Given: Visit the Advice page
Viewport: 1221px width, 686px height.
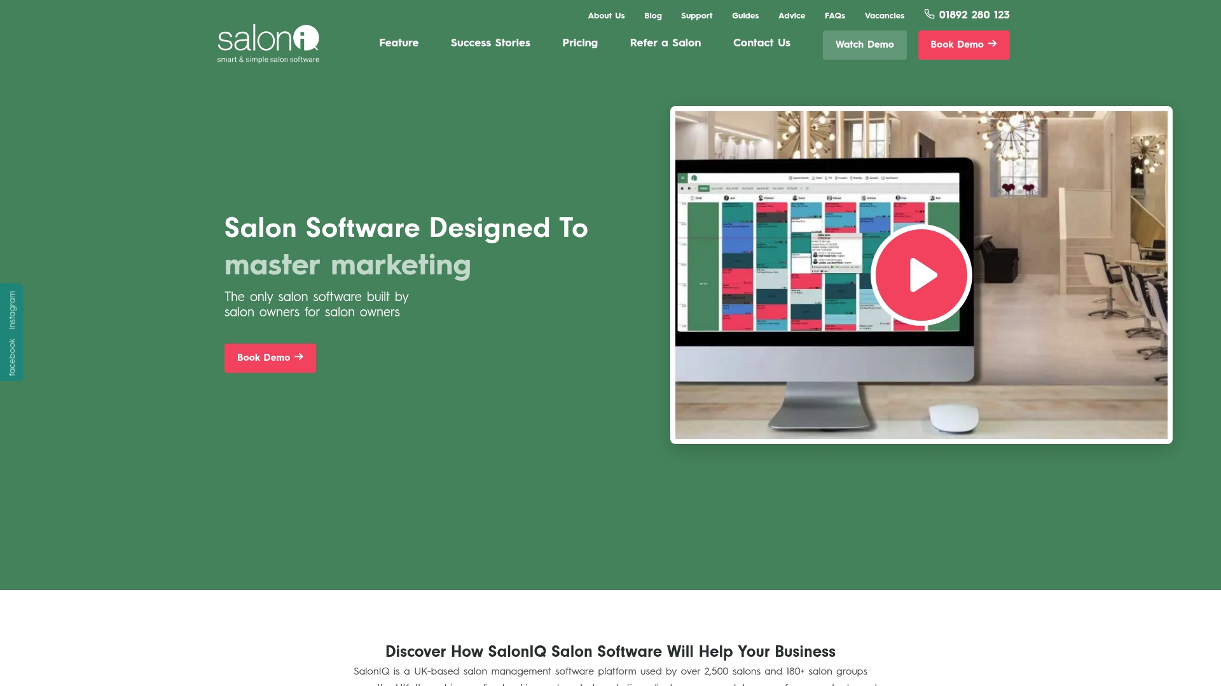Looking at the screenshot, I should 792,16.
